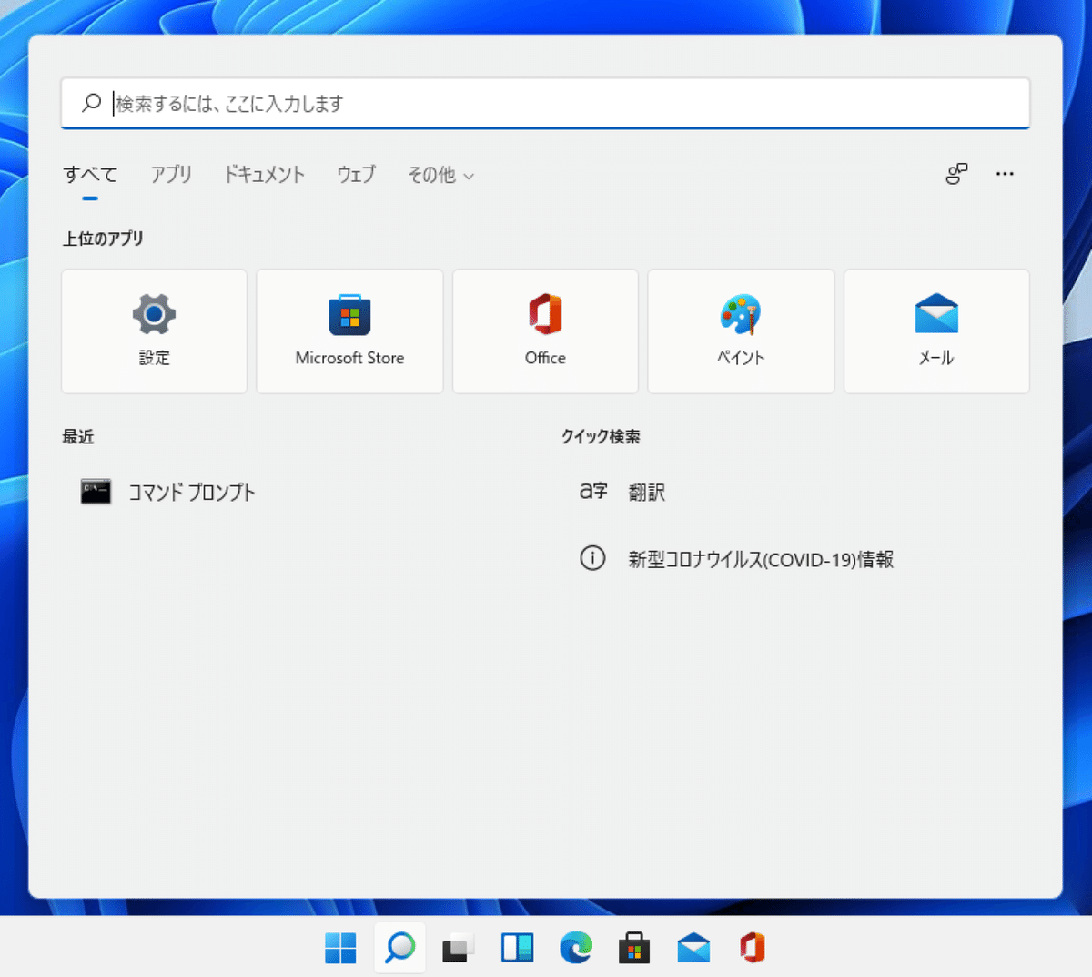Open the Start menu on the taskbar
1092x977 pixels.
pyautogui.click(x=340, y=947)
